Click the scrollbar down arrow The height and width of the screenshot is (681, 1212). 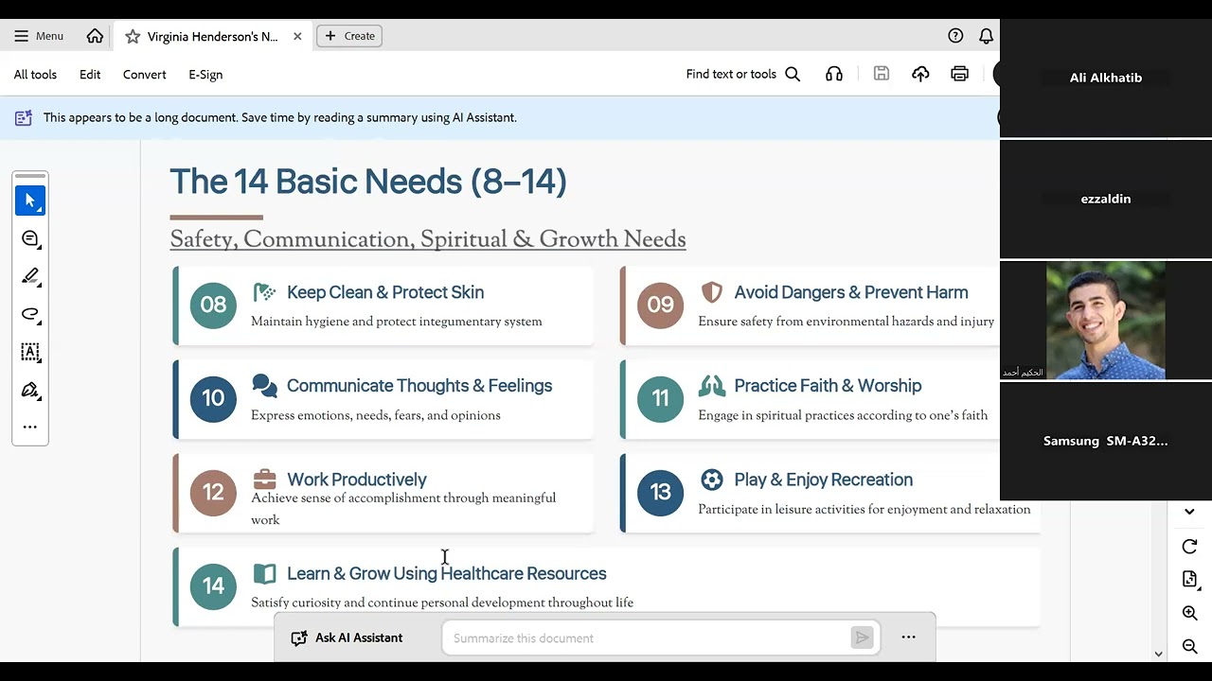[x=1158, y=654]
